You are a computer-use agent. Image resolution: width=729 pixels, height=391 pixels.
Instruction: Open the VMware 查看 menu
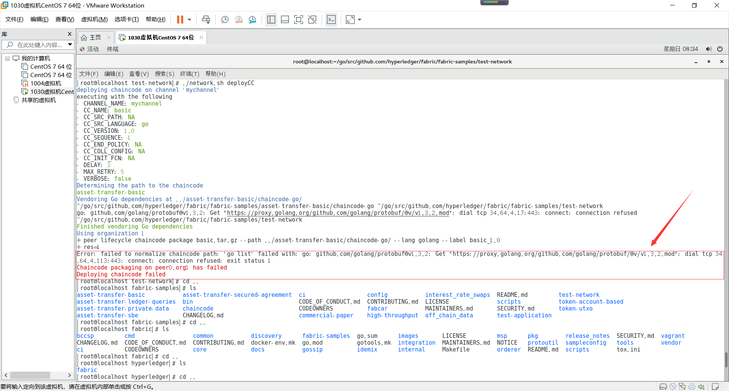tap(65, 19)
